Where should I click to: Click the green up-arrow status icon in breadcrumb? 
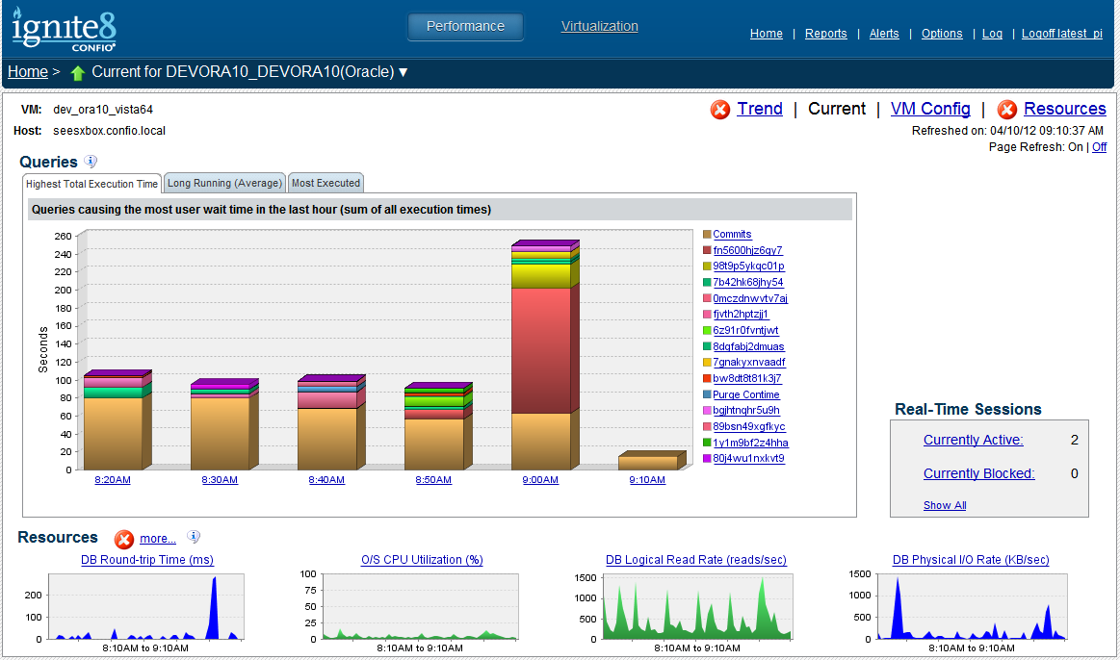point(78,73)
